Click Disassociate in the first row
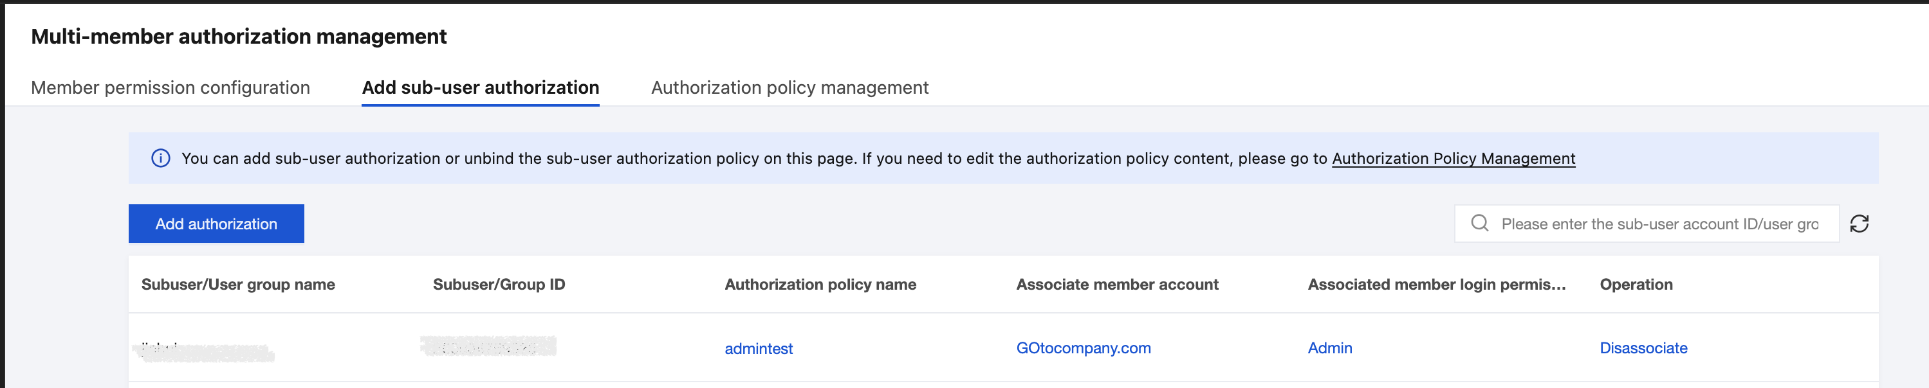Screen dimensions: 1929x388 point(1643,348)
